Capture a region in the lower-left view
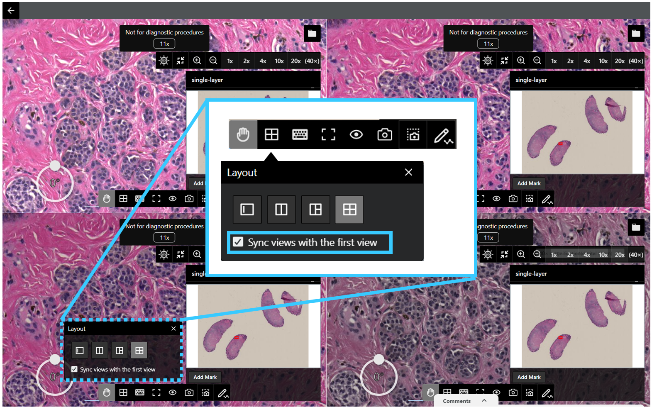652x407 pixels. click(x=206, y=392)
